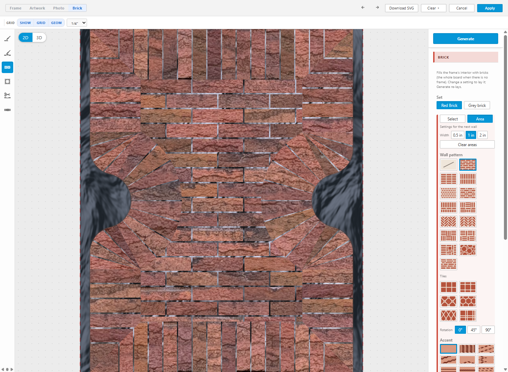
Task: Choose the chevron wall pattern
Action: pos(468,222)
